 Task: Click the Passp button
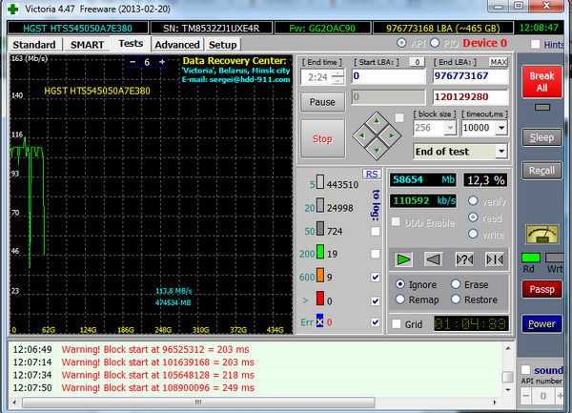click(x=541, y=289)
